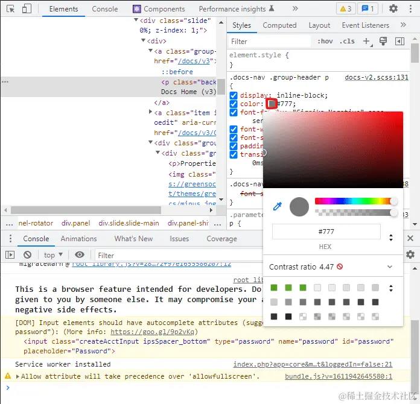Image resolution: width=420 pixels, height=404 pixels.
Task: Switch to the Computed styles tab
Action: coord(279,25)
